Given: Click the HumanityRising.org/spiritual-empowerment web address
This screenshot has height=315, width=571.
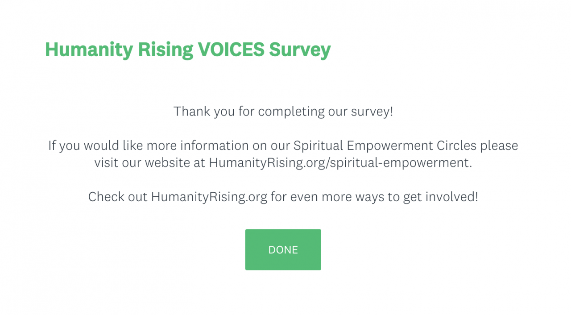Looking at the screenshot, I should pyautogui.click(x=340, y=163).
